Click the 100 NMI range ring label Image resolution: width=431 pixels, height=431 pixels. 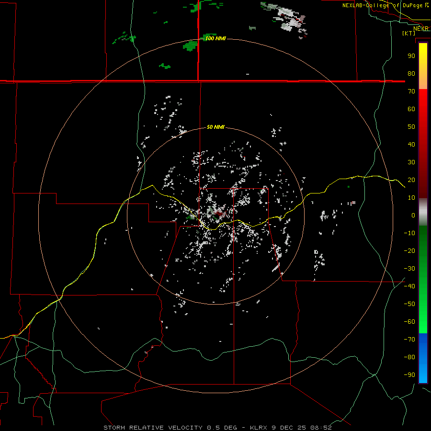click(x=216, y=38)
